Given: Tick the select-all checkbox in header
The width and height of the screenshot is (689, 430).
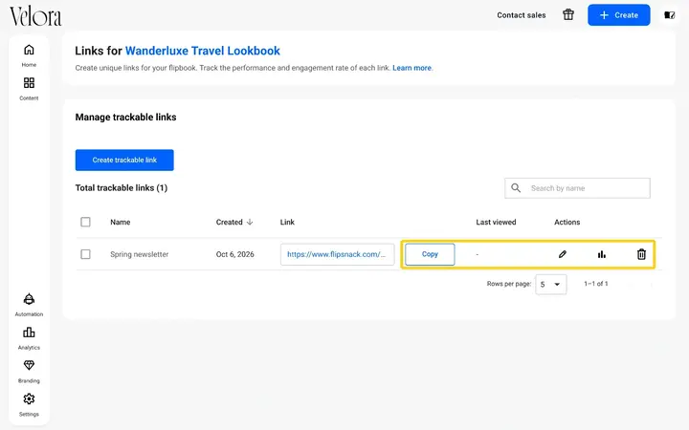Looking at the screenshot, I should click(x=86, y=222).
